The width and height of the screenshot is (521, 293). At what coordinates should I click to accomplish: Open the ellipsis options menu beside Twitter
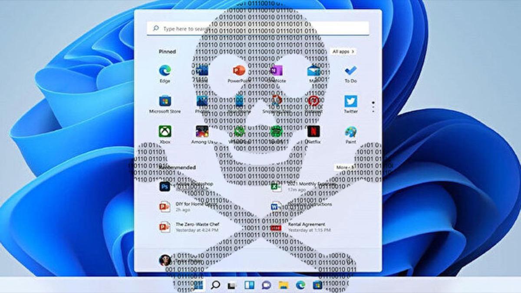[373, 107]
